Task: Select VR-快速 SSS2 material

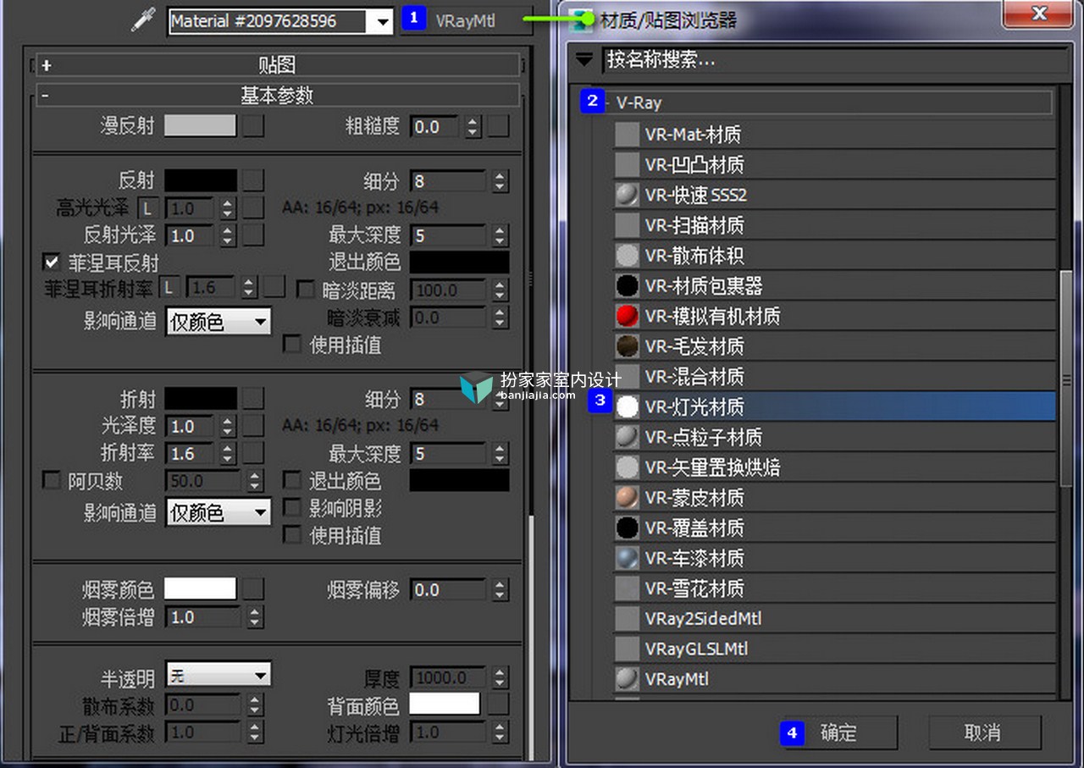Action: pyautogui.click(x=834, y=195)
